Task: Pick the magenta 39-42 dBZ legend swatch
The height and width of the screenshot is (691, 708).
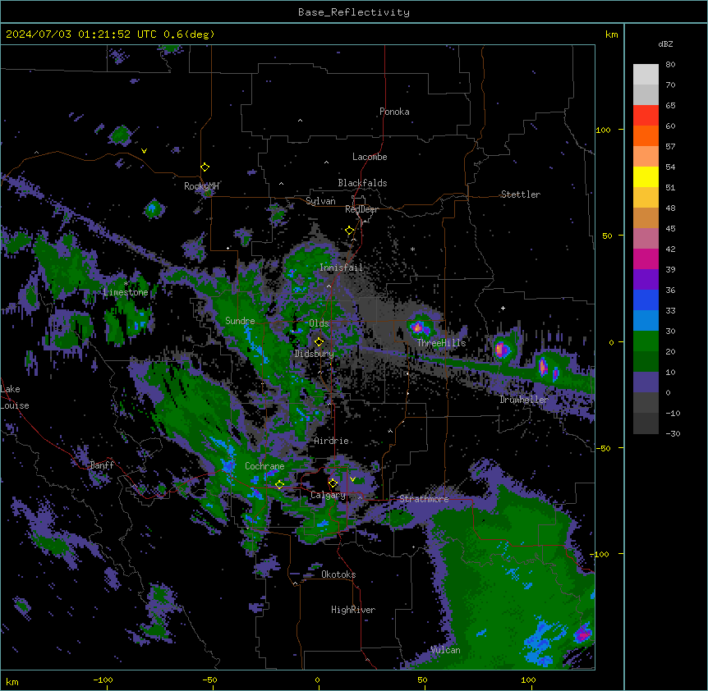Action: coord(646,259)
